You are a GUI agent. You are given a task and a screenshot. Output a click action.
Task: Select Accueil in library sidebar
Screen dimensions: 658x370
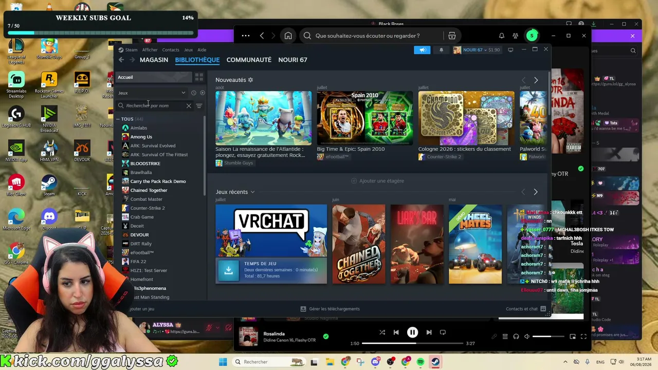(x=154, y=77)
